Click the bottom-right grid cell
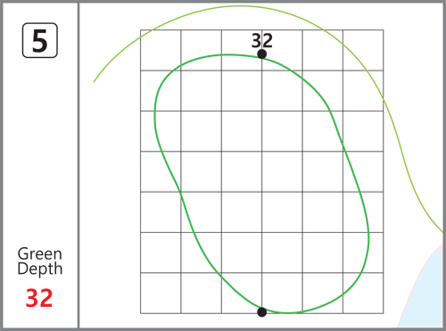446x331 pixels. [x=363, y=293]
